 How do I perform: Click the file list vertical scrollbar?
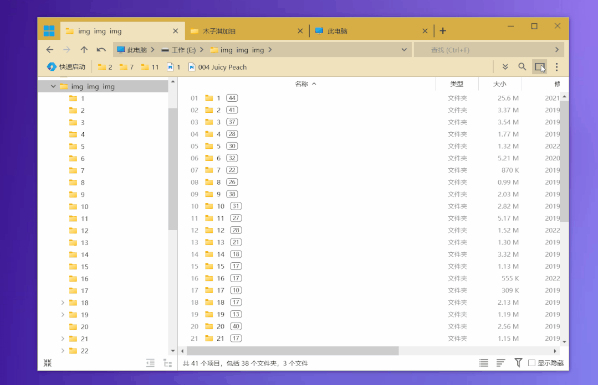(564, 162)
